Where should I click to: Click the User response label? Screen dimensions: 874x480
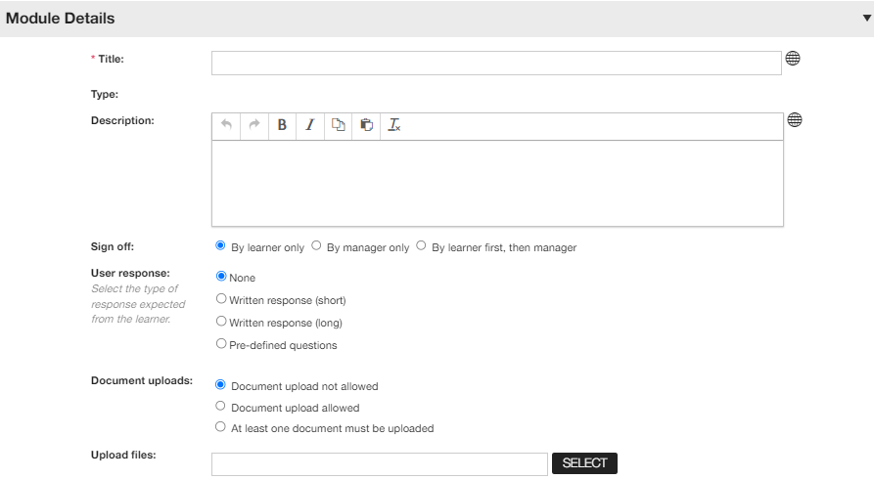[x=130, y=273]
